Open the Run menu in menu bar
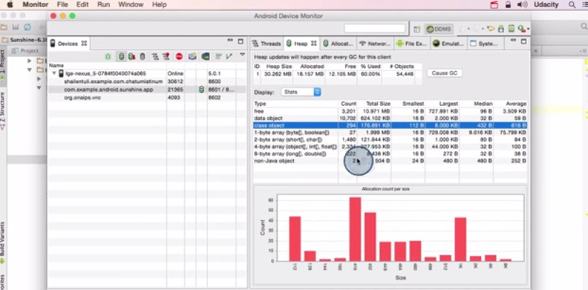The width and height of the screenshot is (588, 290). [103, 4]
